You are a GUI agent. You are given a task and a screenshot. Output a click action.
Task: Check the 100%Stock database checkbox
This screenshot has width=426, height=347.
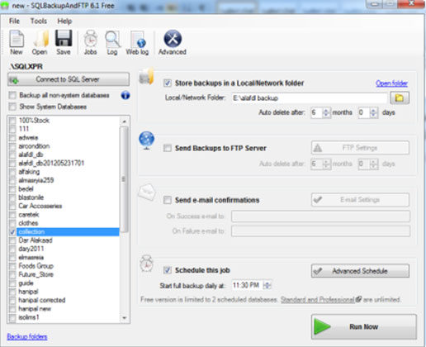coord(12,121)
